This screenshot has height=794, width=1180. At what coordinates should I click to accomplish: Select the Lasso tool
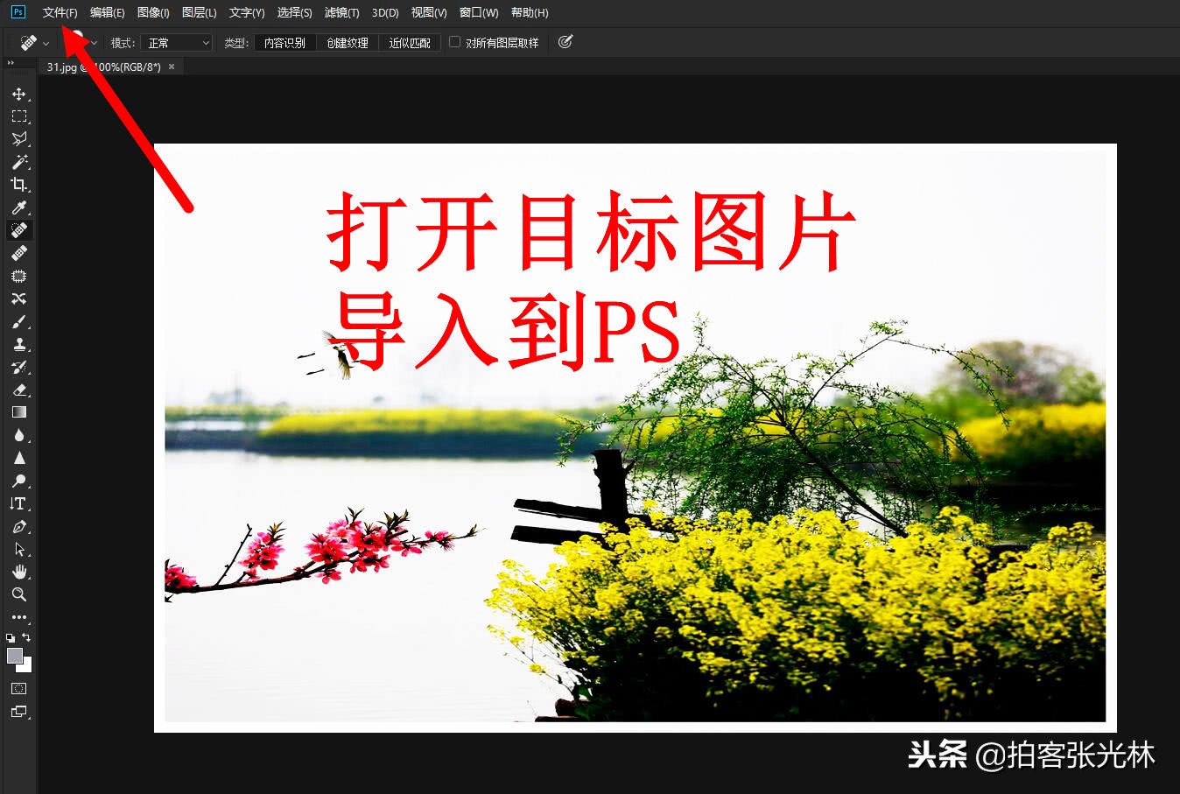[x=18, y=139]
